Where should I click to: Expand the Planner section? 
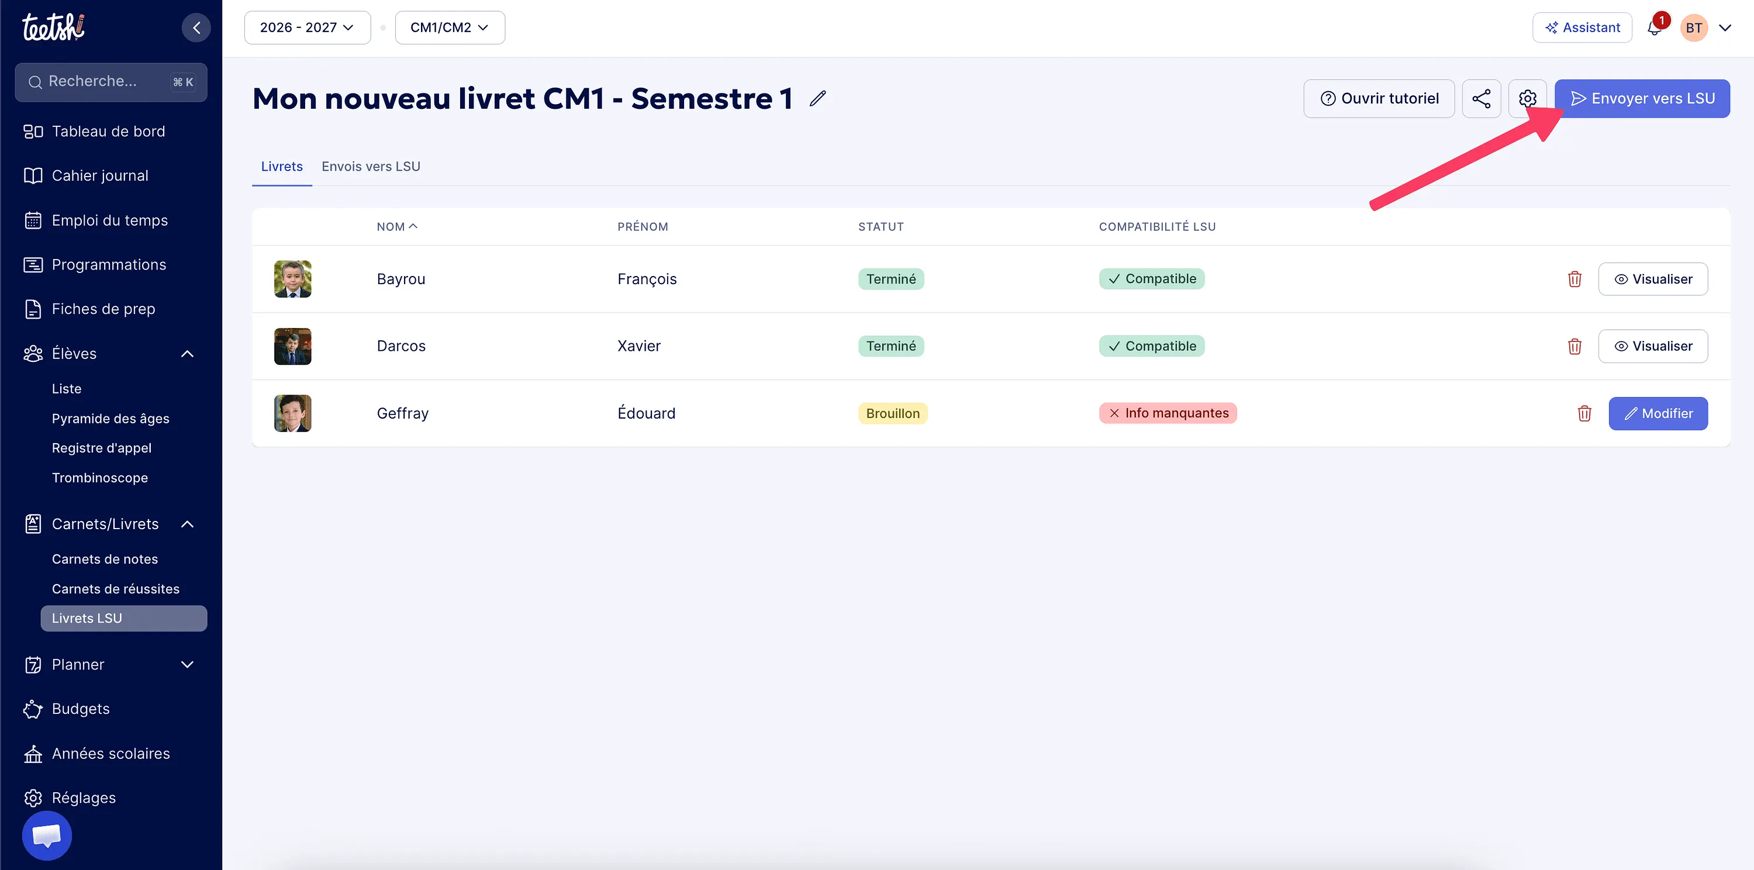point(187,664)
